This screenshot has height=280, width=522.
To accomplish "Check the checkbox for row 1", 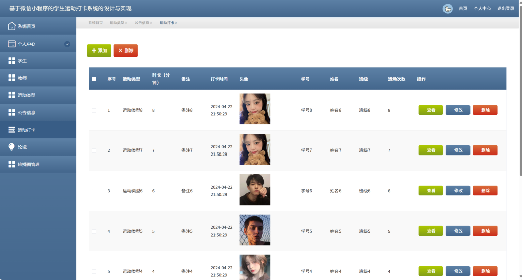I will coord(94,110).
